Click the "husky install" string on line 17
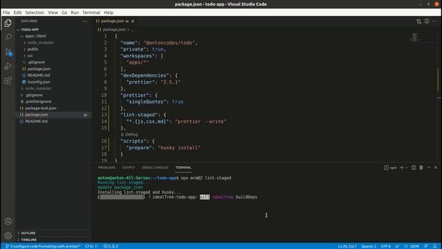This screenshot has width=442, height=249. (x=179, y=147)
